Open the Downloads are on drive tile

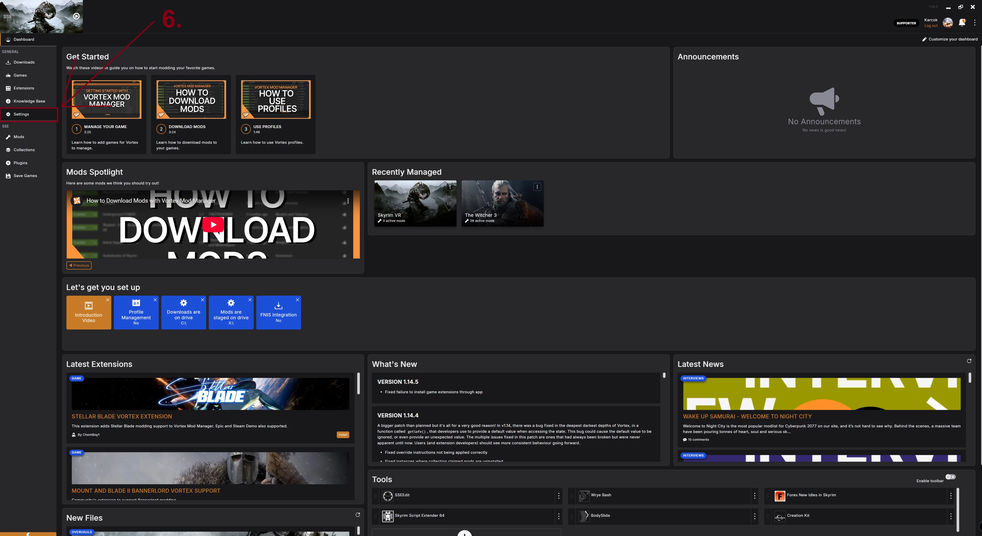tap(184, 312)
